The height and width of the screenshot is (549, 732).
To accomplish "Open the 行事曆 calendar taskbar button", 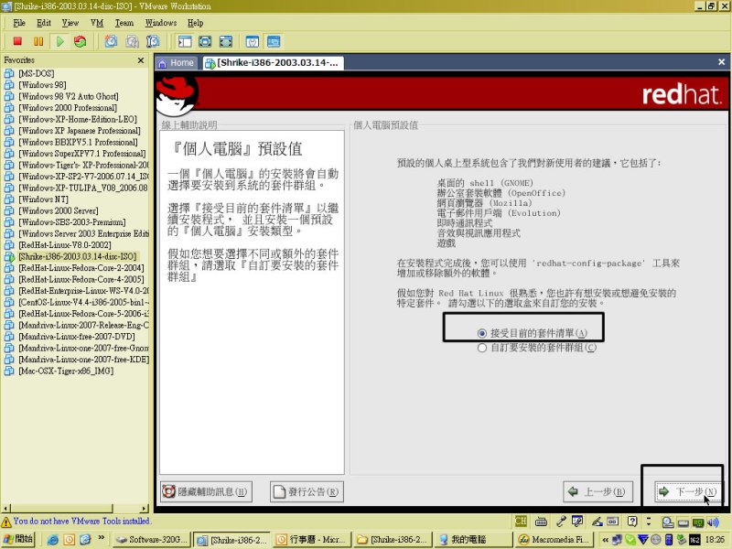I will coord(312,540).
